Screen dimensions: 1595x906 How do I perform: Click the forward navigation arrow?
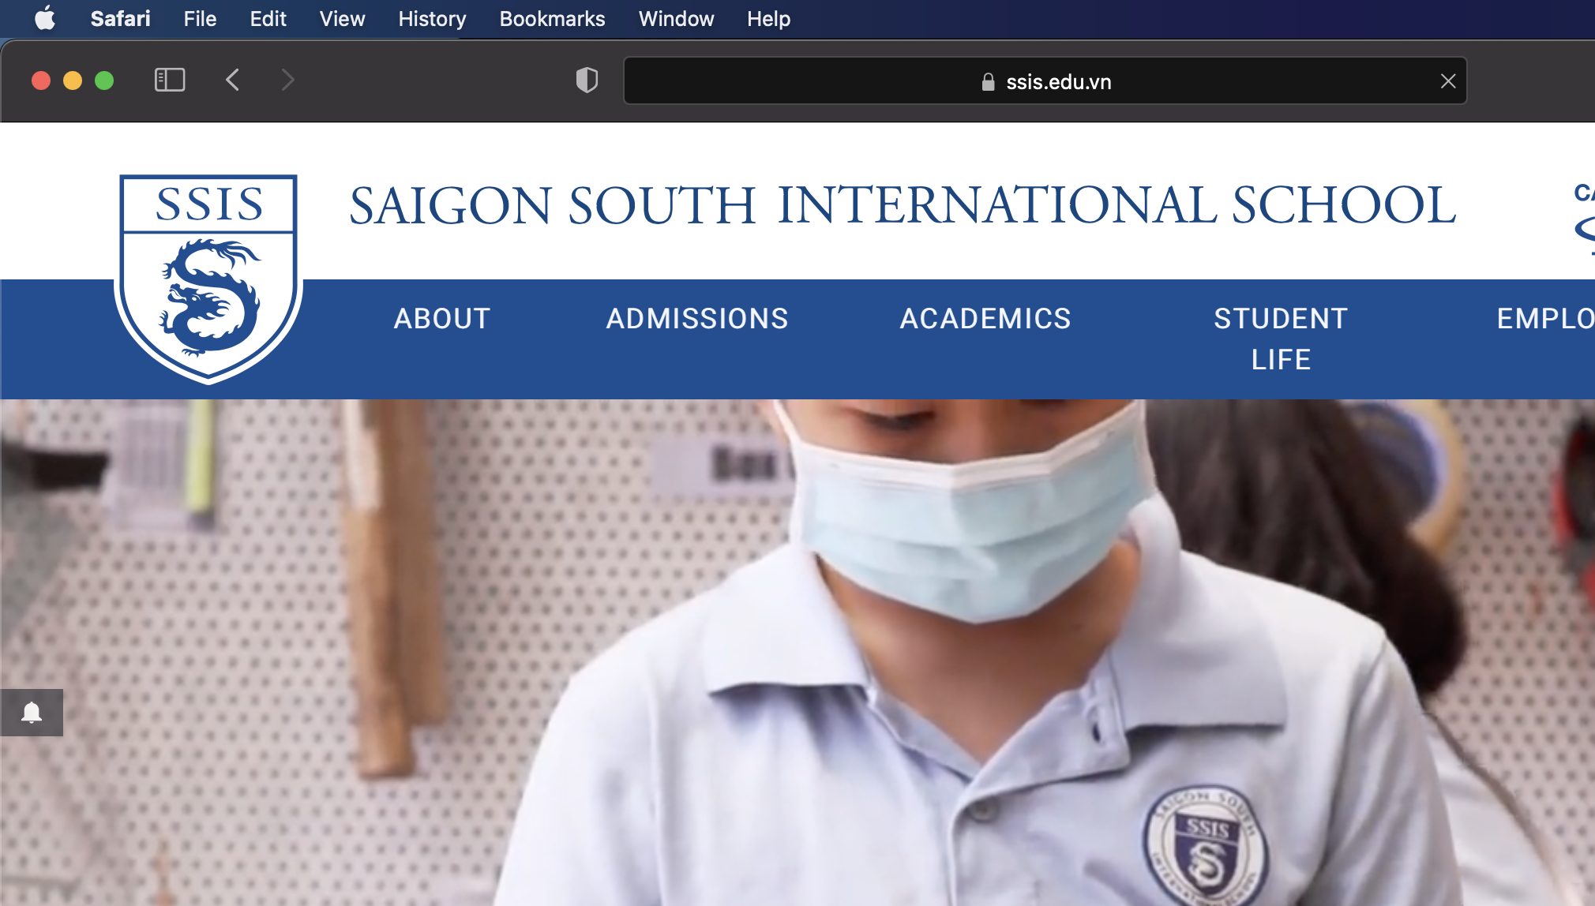(x=287, y=80)
